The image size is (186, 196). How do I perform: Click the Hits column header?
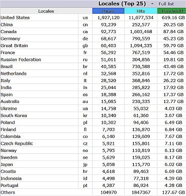(x=141, y=11)
